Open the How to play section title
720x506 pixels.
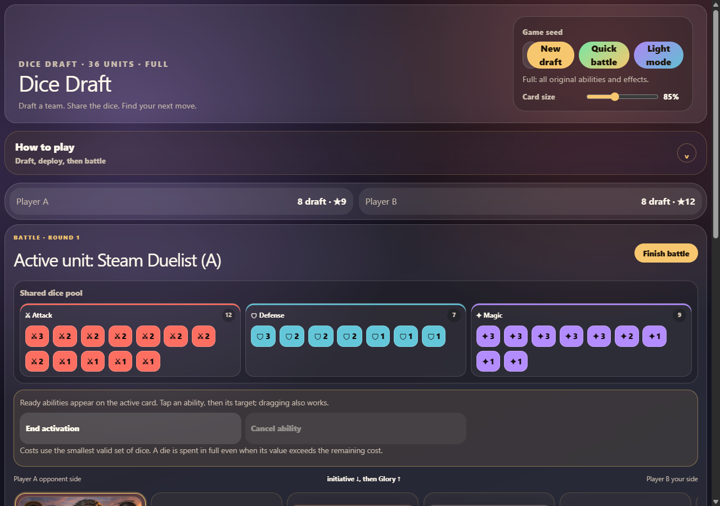(x=45, y=147)
